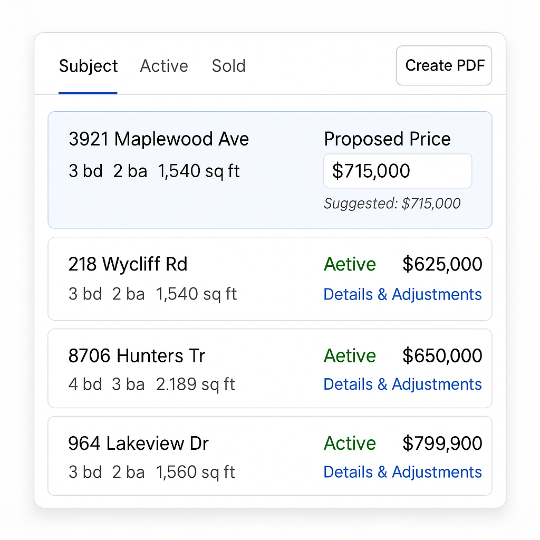Click the 218 Wycliff Rd address
This screenshot has width=540, height=540.
tap(128, 264)
